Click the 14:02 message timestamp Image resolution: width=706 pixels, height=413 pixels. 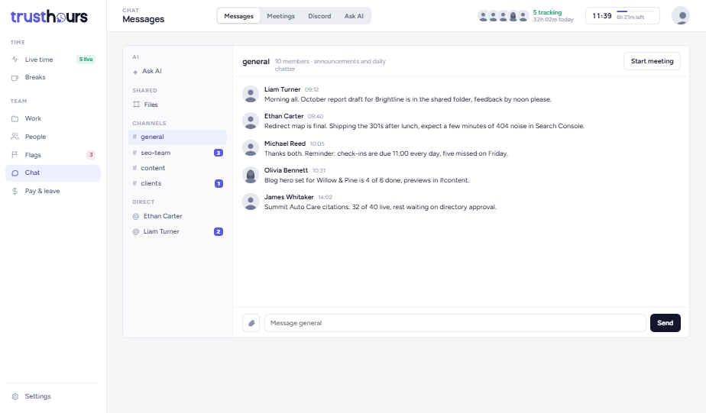(x=325, y=198)
